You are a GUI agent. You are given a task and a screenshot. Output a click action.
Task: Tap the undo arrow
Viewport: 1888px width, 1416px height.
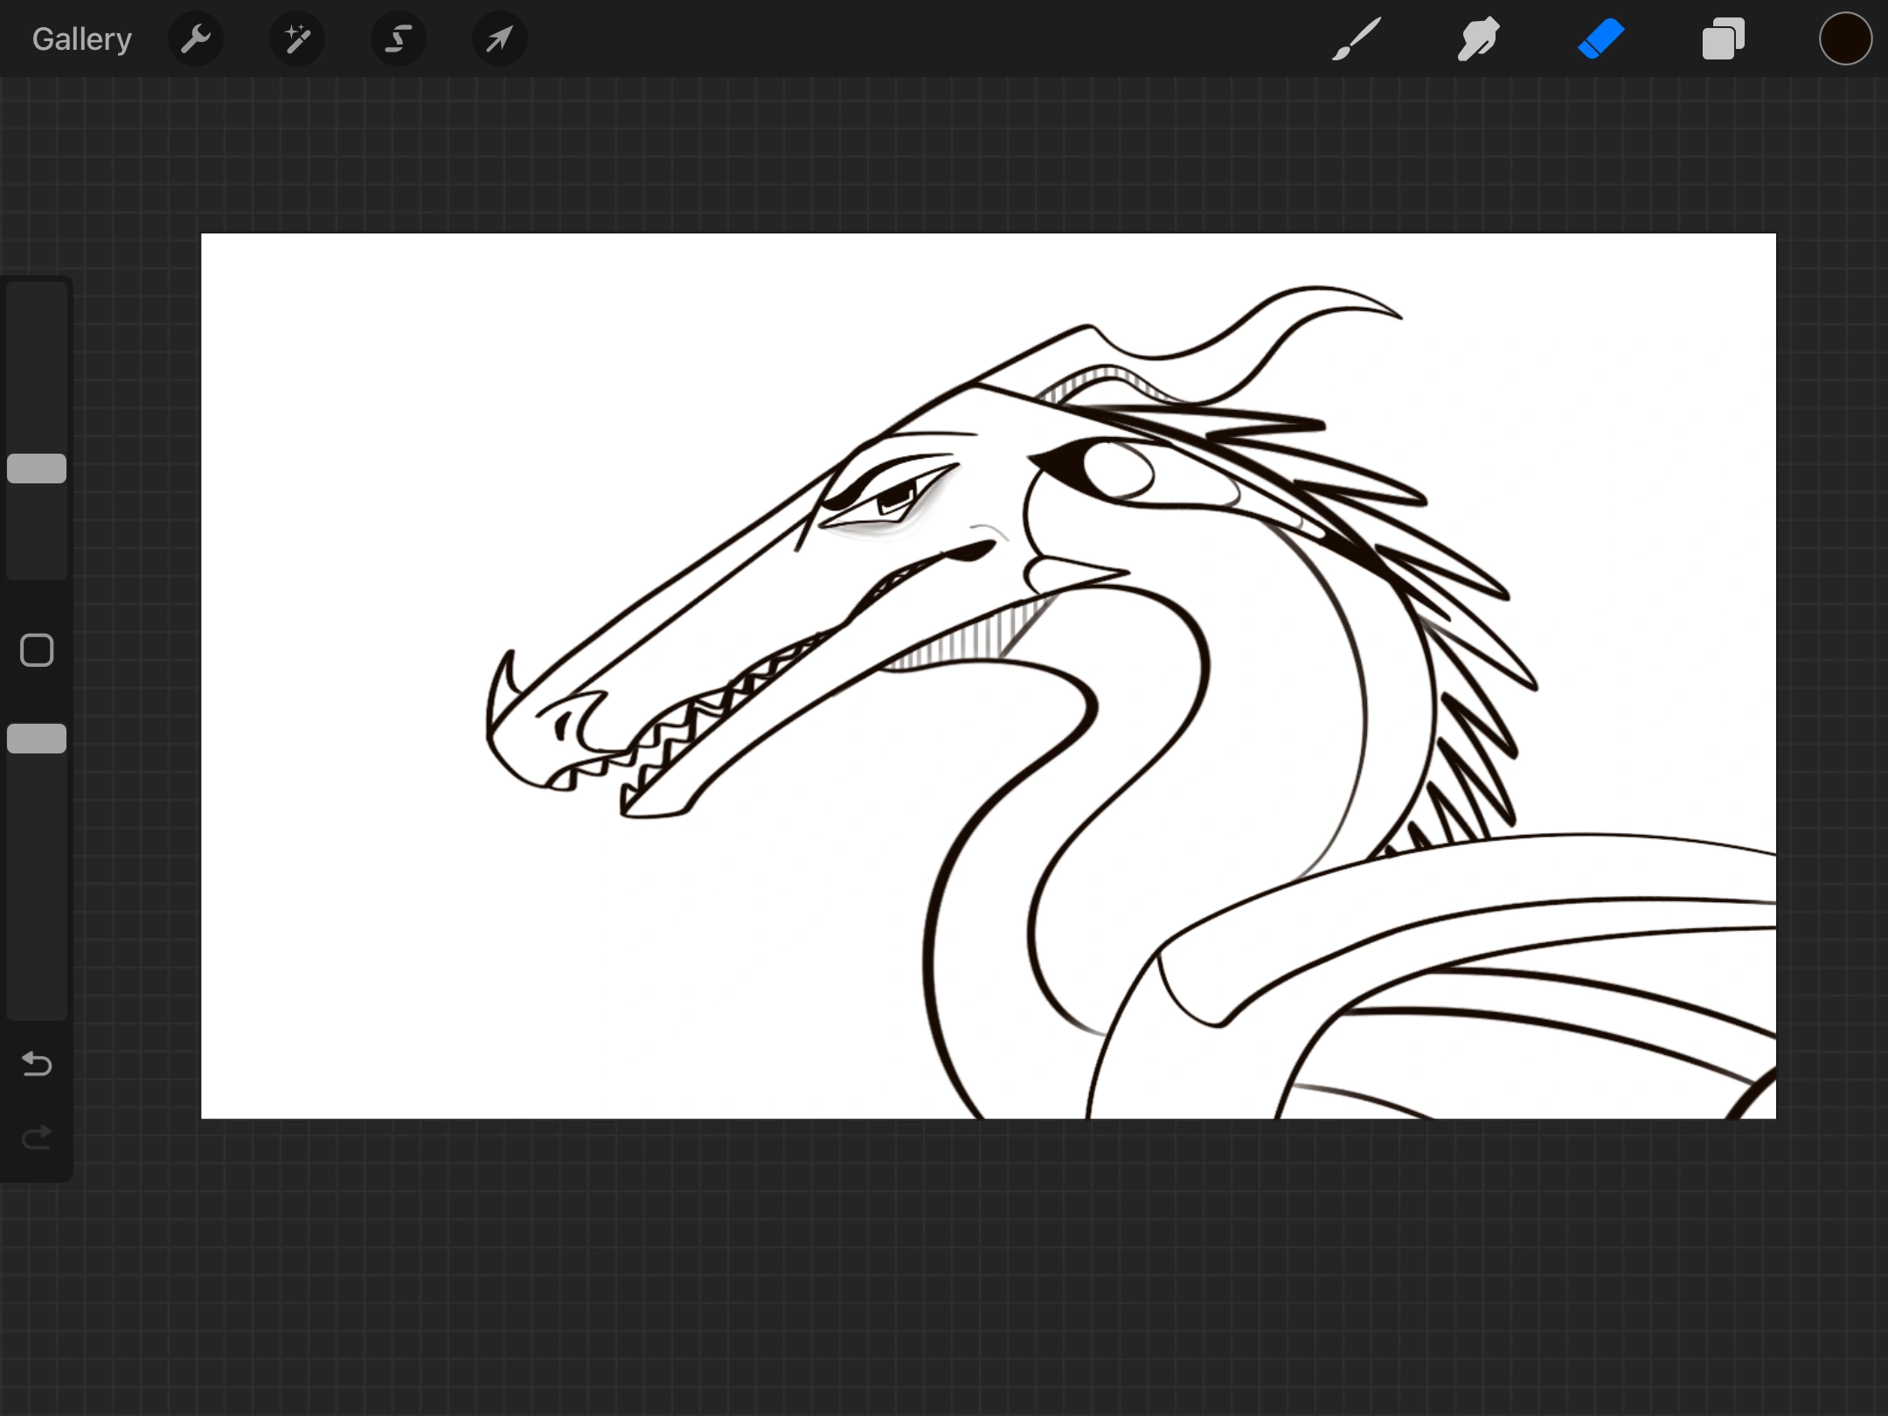click(x=36, y=1065)
